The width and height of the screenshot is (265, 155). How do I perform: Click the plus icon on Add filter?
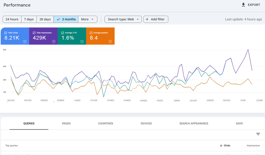[x=147, y=19]
